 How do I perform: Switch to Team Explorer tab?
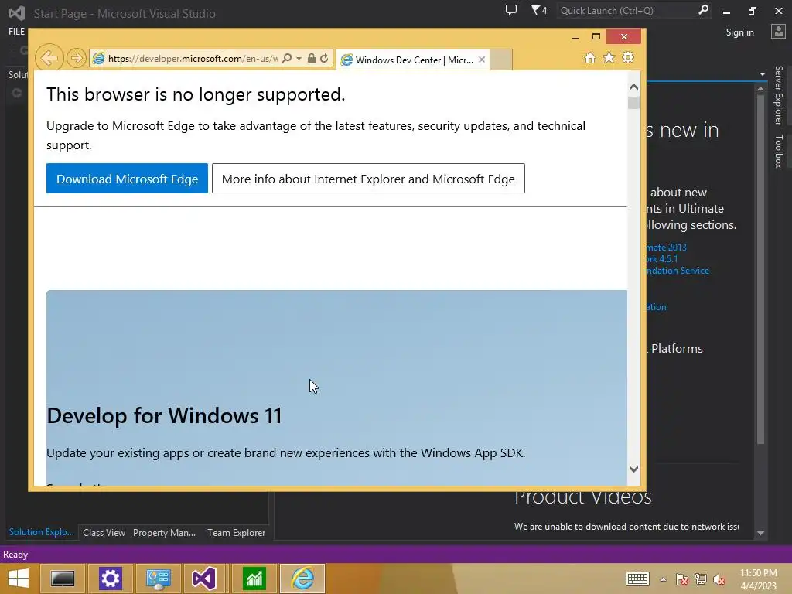236,532
